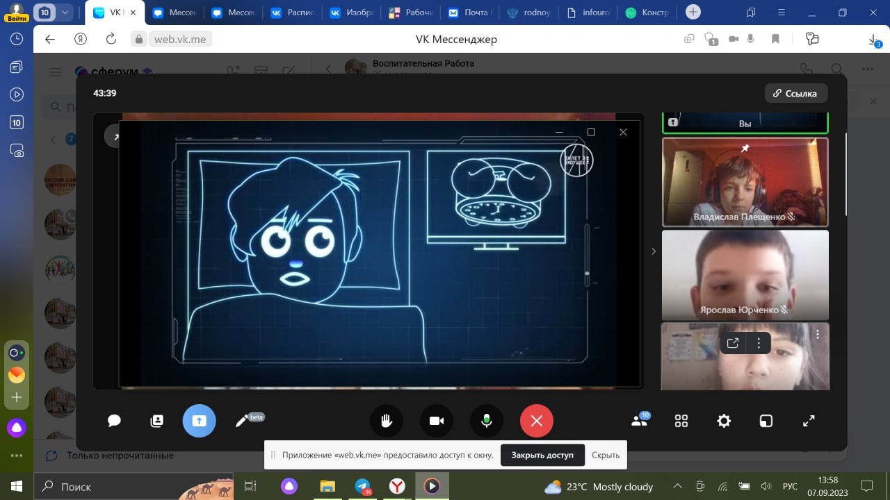Screen dimensions: 890x500
Task: Go back in the browser
Action: tap(50, 40)
